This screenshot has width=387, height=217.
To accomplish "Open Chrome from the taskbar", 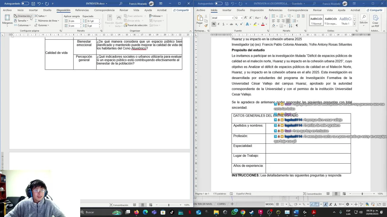I will click(243, 212).
